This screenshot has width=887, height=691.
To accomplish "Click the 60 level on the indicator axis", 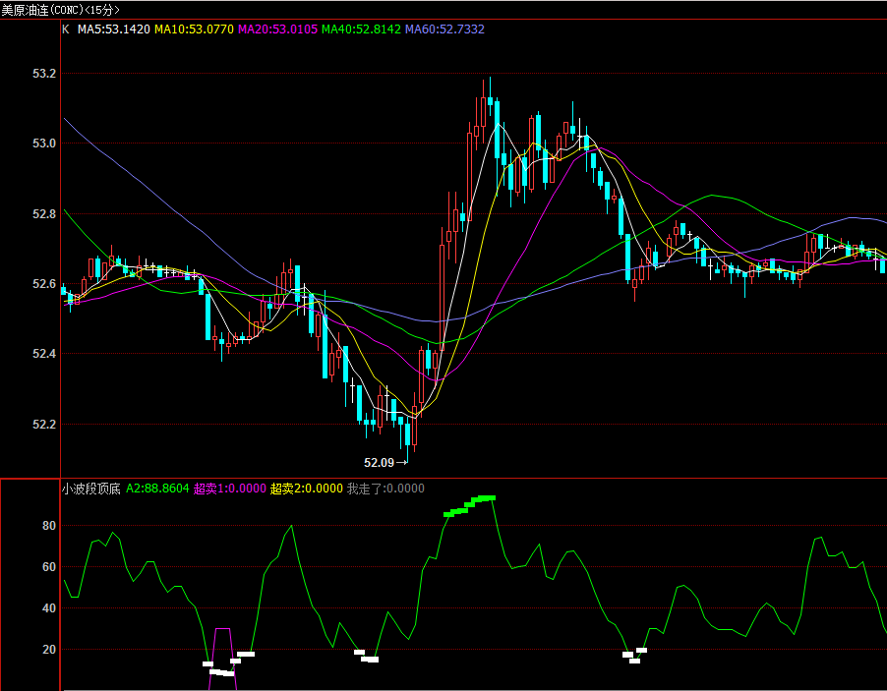I will click(x=49, y=567).
